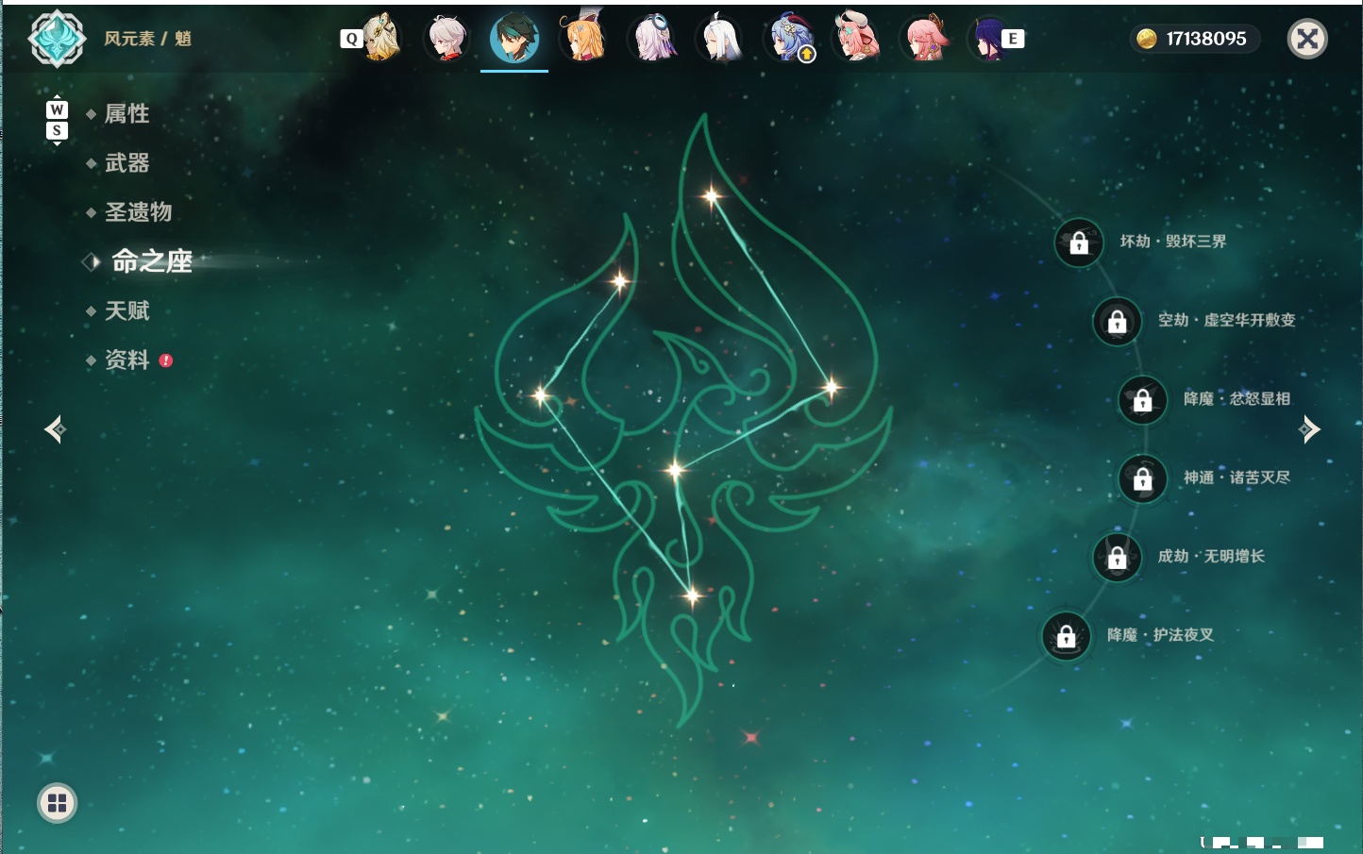The width and height of the screenshot is (1363, 854).
Task: Click the Mora balance 17138095
Action: click(1193, 39)
